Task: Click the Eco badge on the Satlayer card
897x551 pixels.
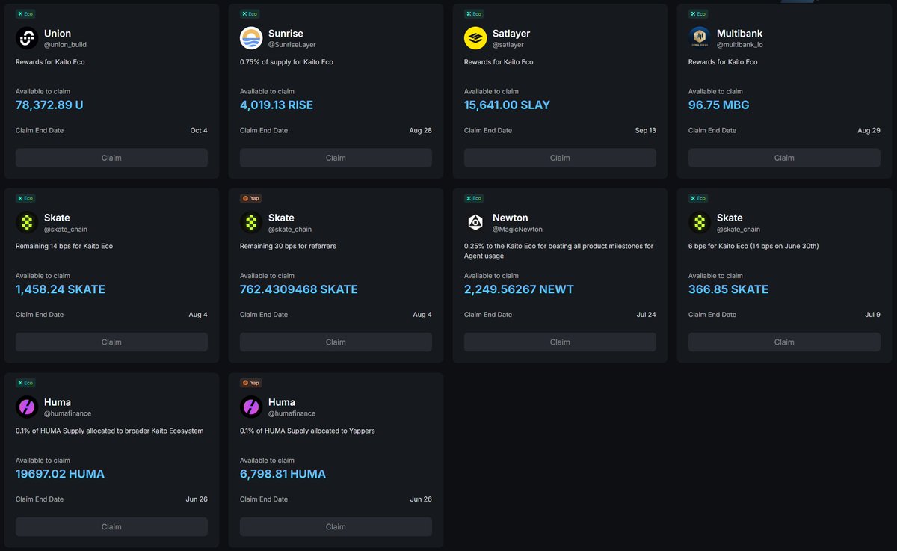Action: click(x=474, y=14)
